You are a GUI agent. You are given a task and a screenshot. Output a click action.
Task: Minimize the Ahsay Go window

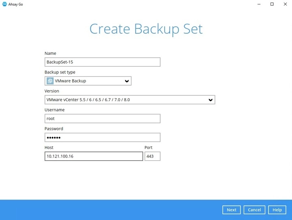point(259,4)
